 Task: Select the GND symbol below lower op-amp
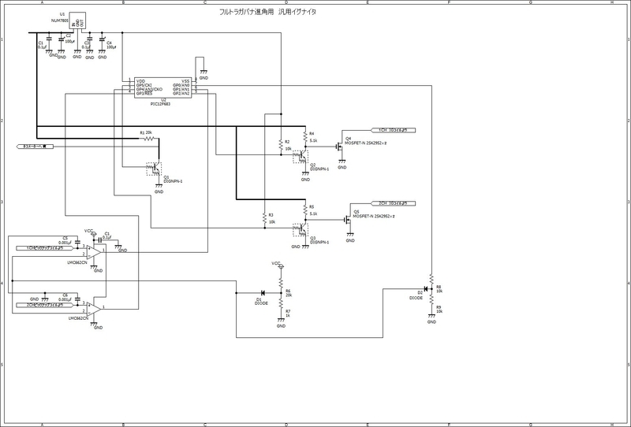pyautogui.click(x=95, y=325)
